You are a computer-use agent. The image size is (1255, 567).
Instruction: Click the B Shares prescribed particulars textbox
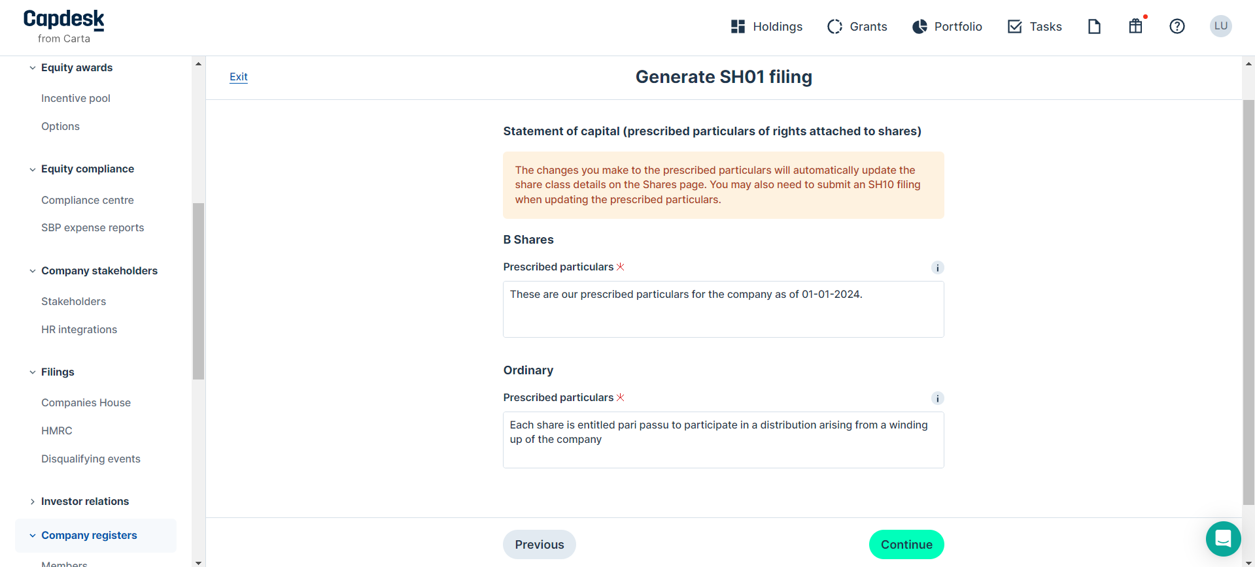723,310
